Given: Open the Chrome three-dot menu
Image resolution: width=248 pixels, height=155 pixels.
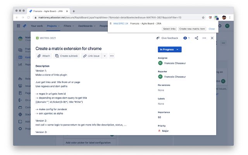Looking at the screenshot, I should click(230, 17).
